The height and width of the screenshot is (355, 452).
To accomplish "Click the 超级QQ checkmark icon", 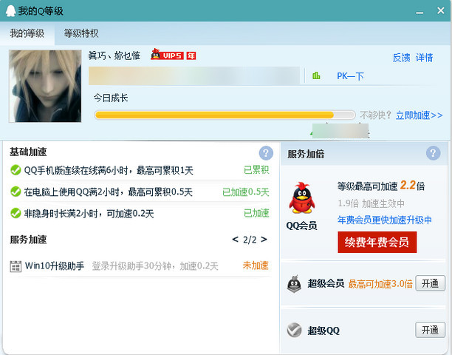I will (x=294, y=330).
